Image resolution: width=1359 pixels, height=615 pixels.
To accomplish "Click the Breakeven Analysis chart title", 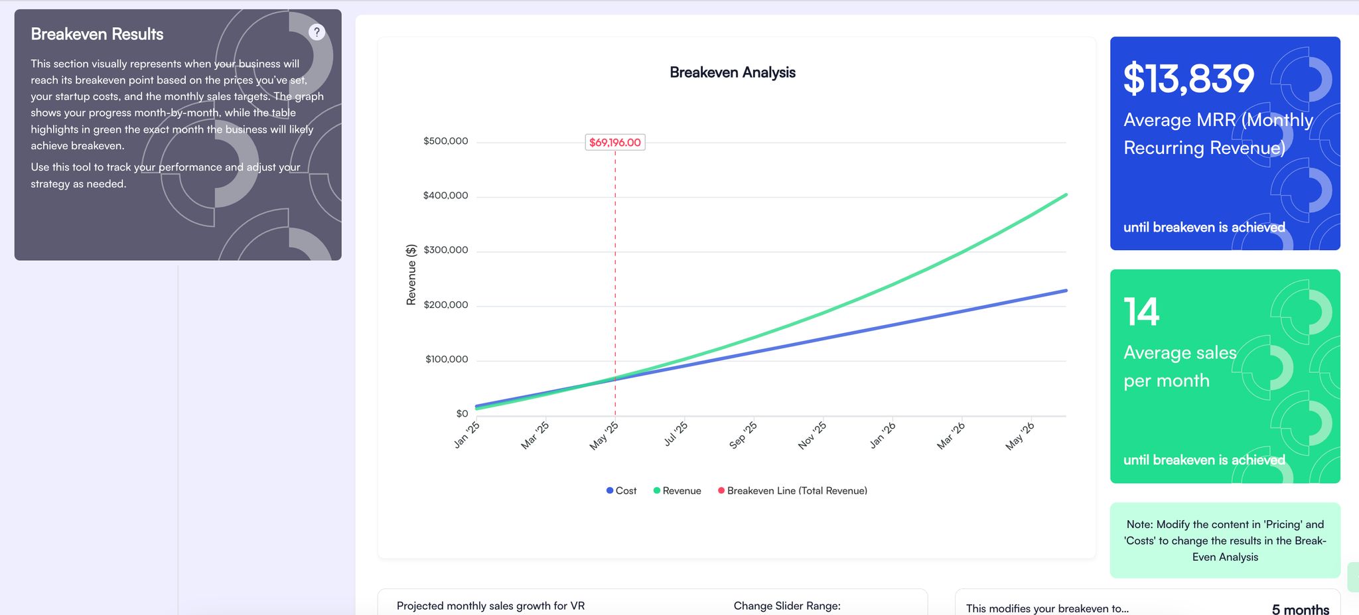I will pos(732,72).
